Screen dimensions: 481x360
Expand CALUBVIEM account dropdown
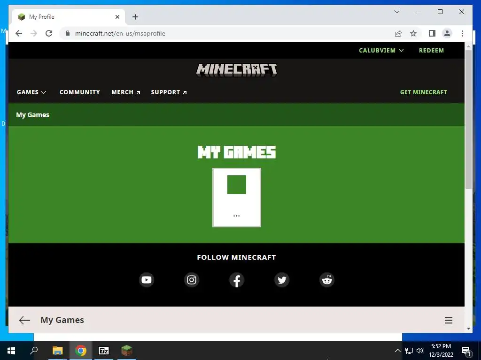[x=381, y=51]
